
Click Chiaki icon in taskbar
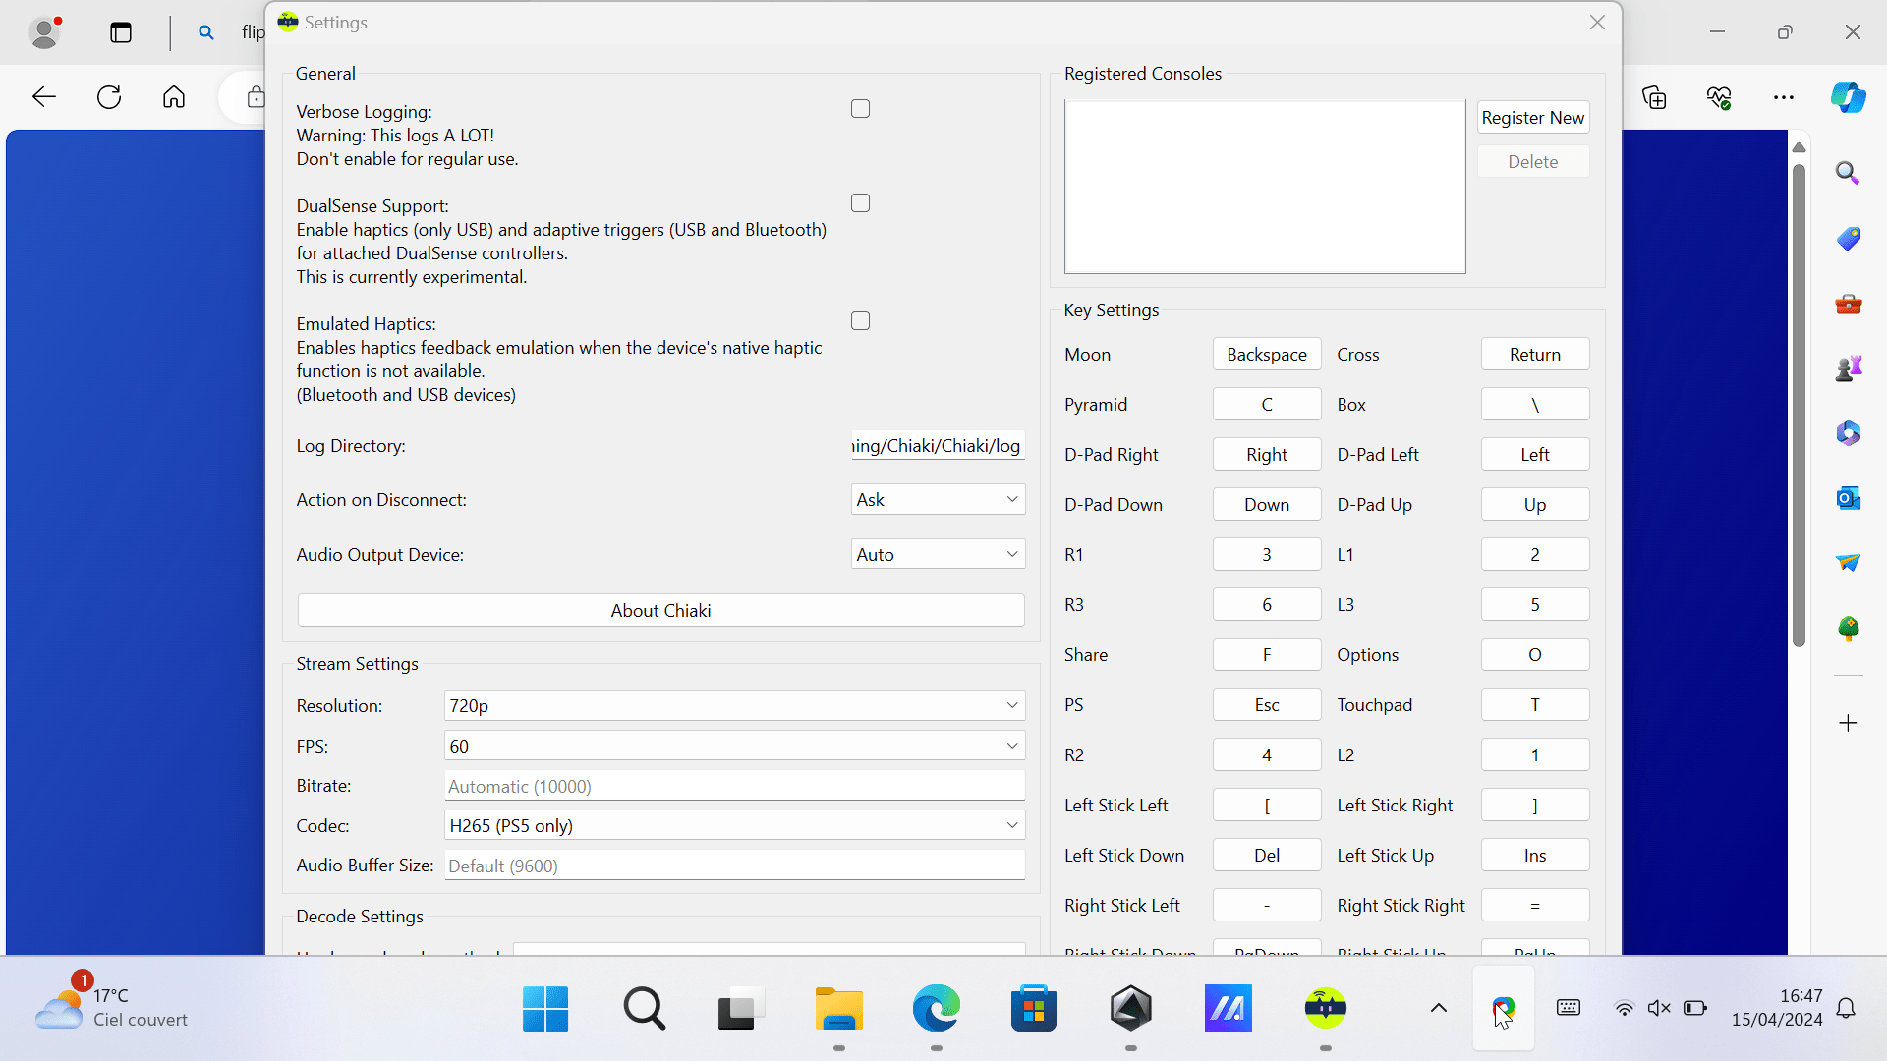coord(1326,1008)
